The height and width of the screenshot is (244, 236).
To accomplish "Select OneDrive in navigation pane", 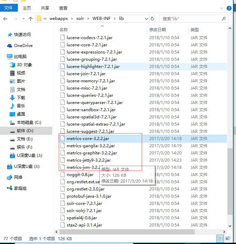I will tap(23, 46).
